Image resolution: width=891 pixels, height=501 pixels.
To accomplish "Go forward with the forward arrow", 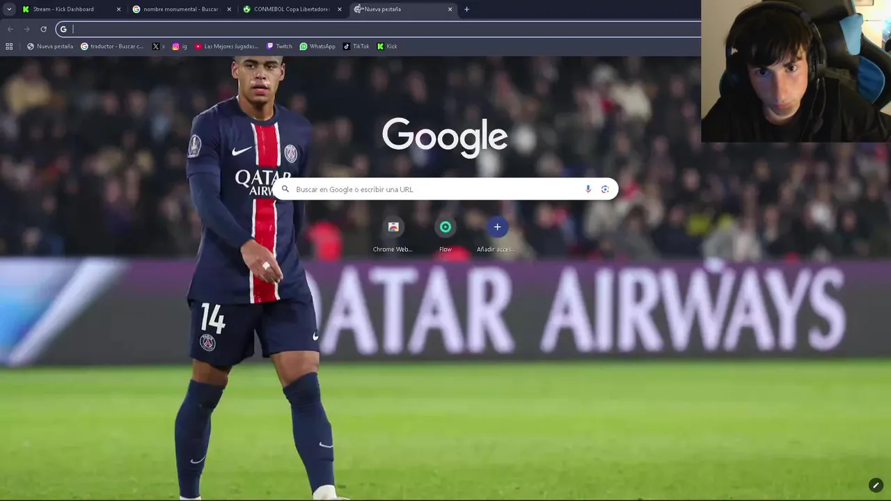I will pos(26,29).
